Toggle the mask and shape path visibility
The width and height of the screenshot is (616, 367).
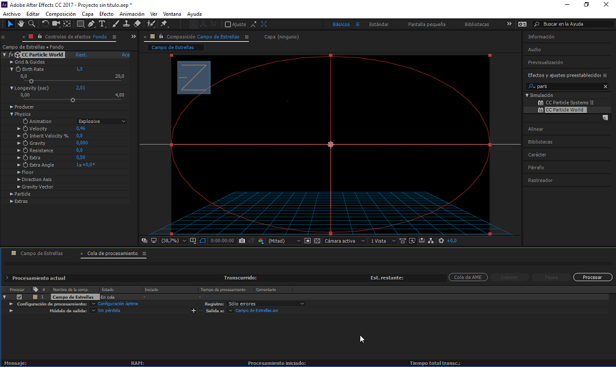pyautogui.click(x=203, y=241)
